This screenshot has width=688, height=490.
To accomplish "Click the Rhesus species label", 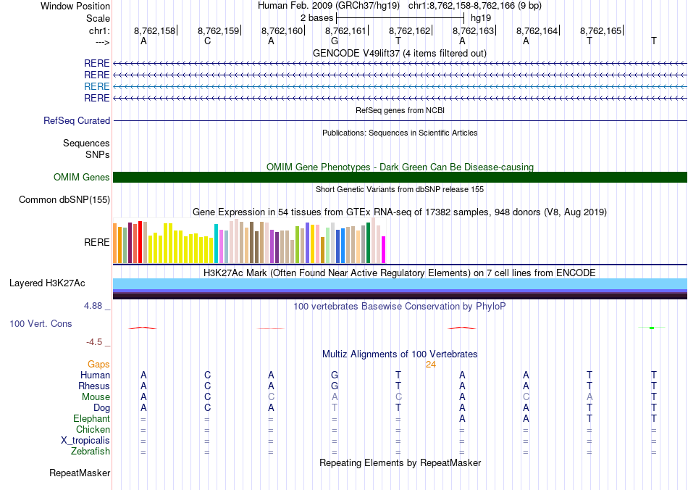I will pyautogui.click(x=94, y=386).
